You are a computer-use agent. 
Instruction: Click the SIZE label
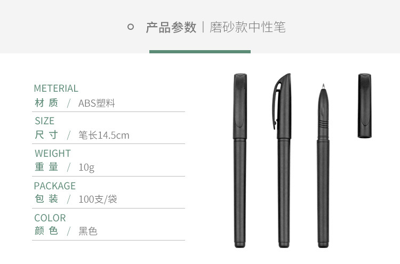[x=45, y=121]
